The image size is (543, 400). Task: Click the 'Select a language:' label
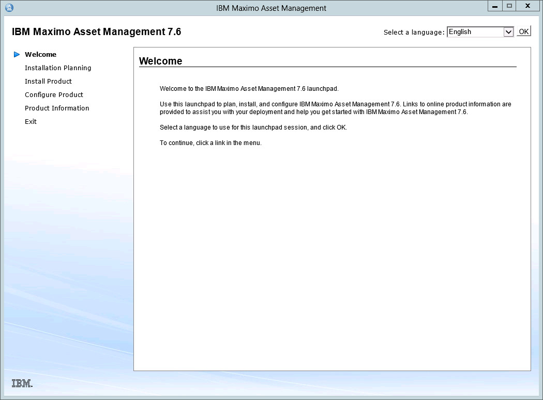[414, 32]
